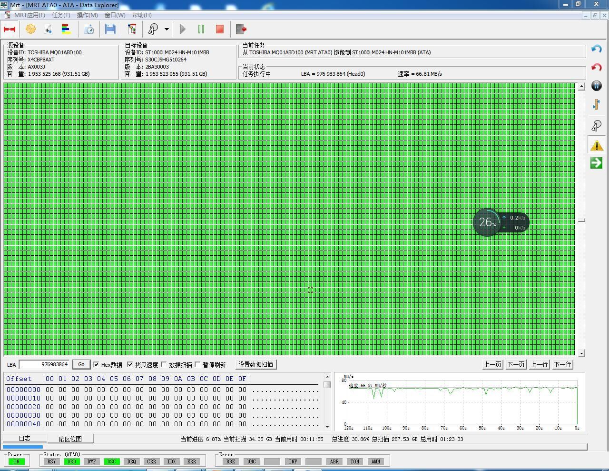Click the green right arrow sidebar icon

click(x=597, y=163)
